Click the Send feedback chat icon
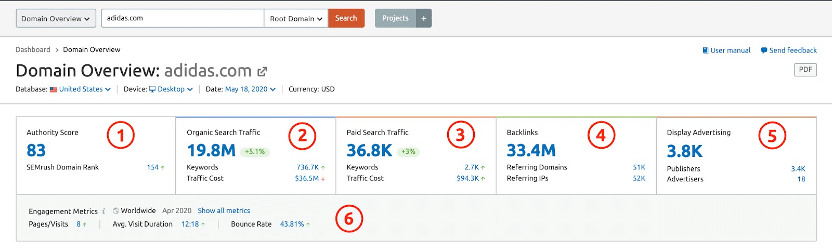 pyautogui.click(x=764, y=50)
